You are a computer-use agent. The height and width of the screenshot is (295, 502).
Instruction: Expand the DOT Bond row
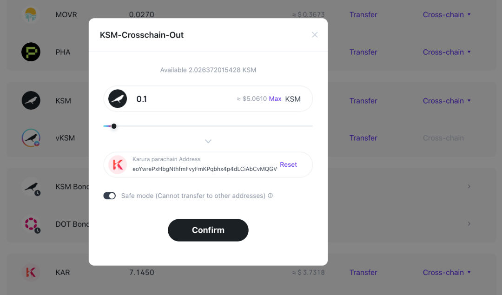coord(469,223)
